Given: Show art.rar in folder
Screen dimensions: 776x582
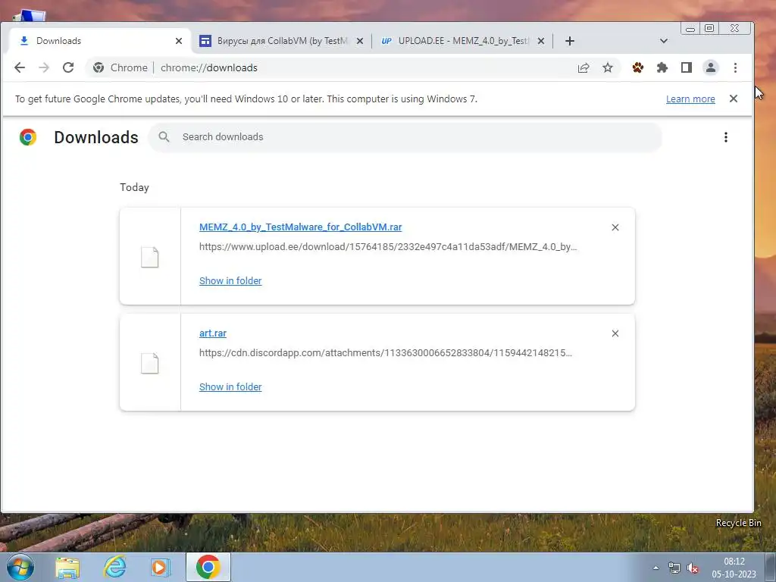Looking at the screenshot, I should pos(230,387).
